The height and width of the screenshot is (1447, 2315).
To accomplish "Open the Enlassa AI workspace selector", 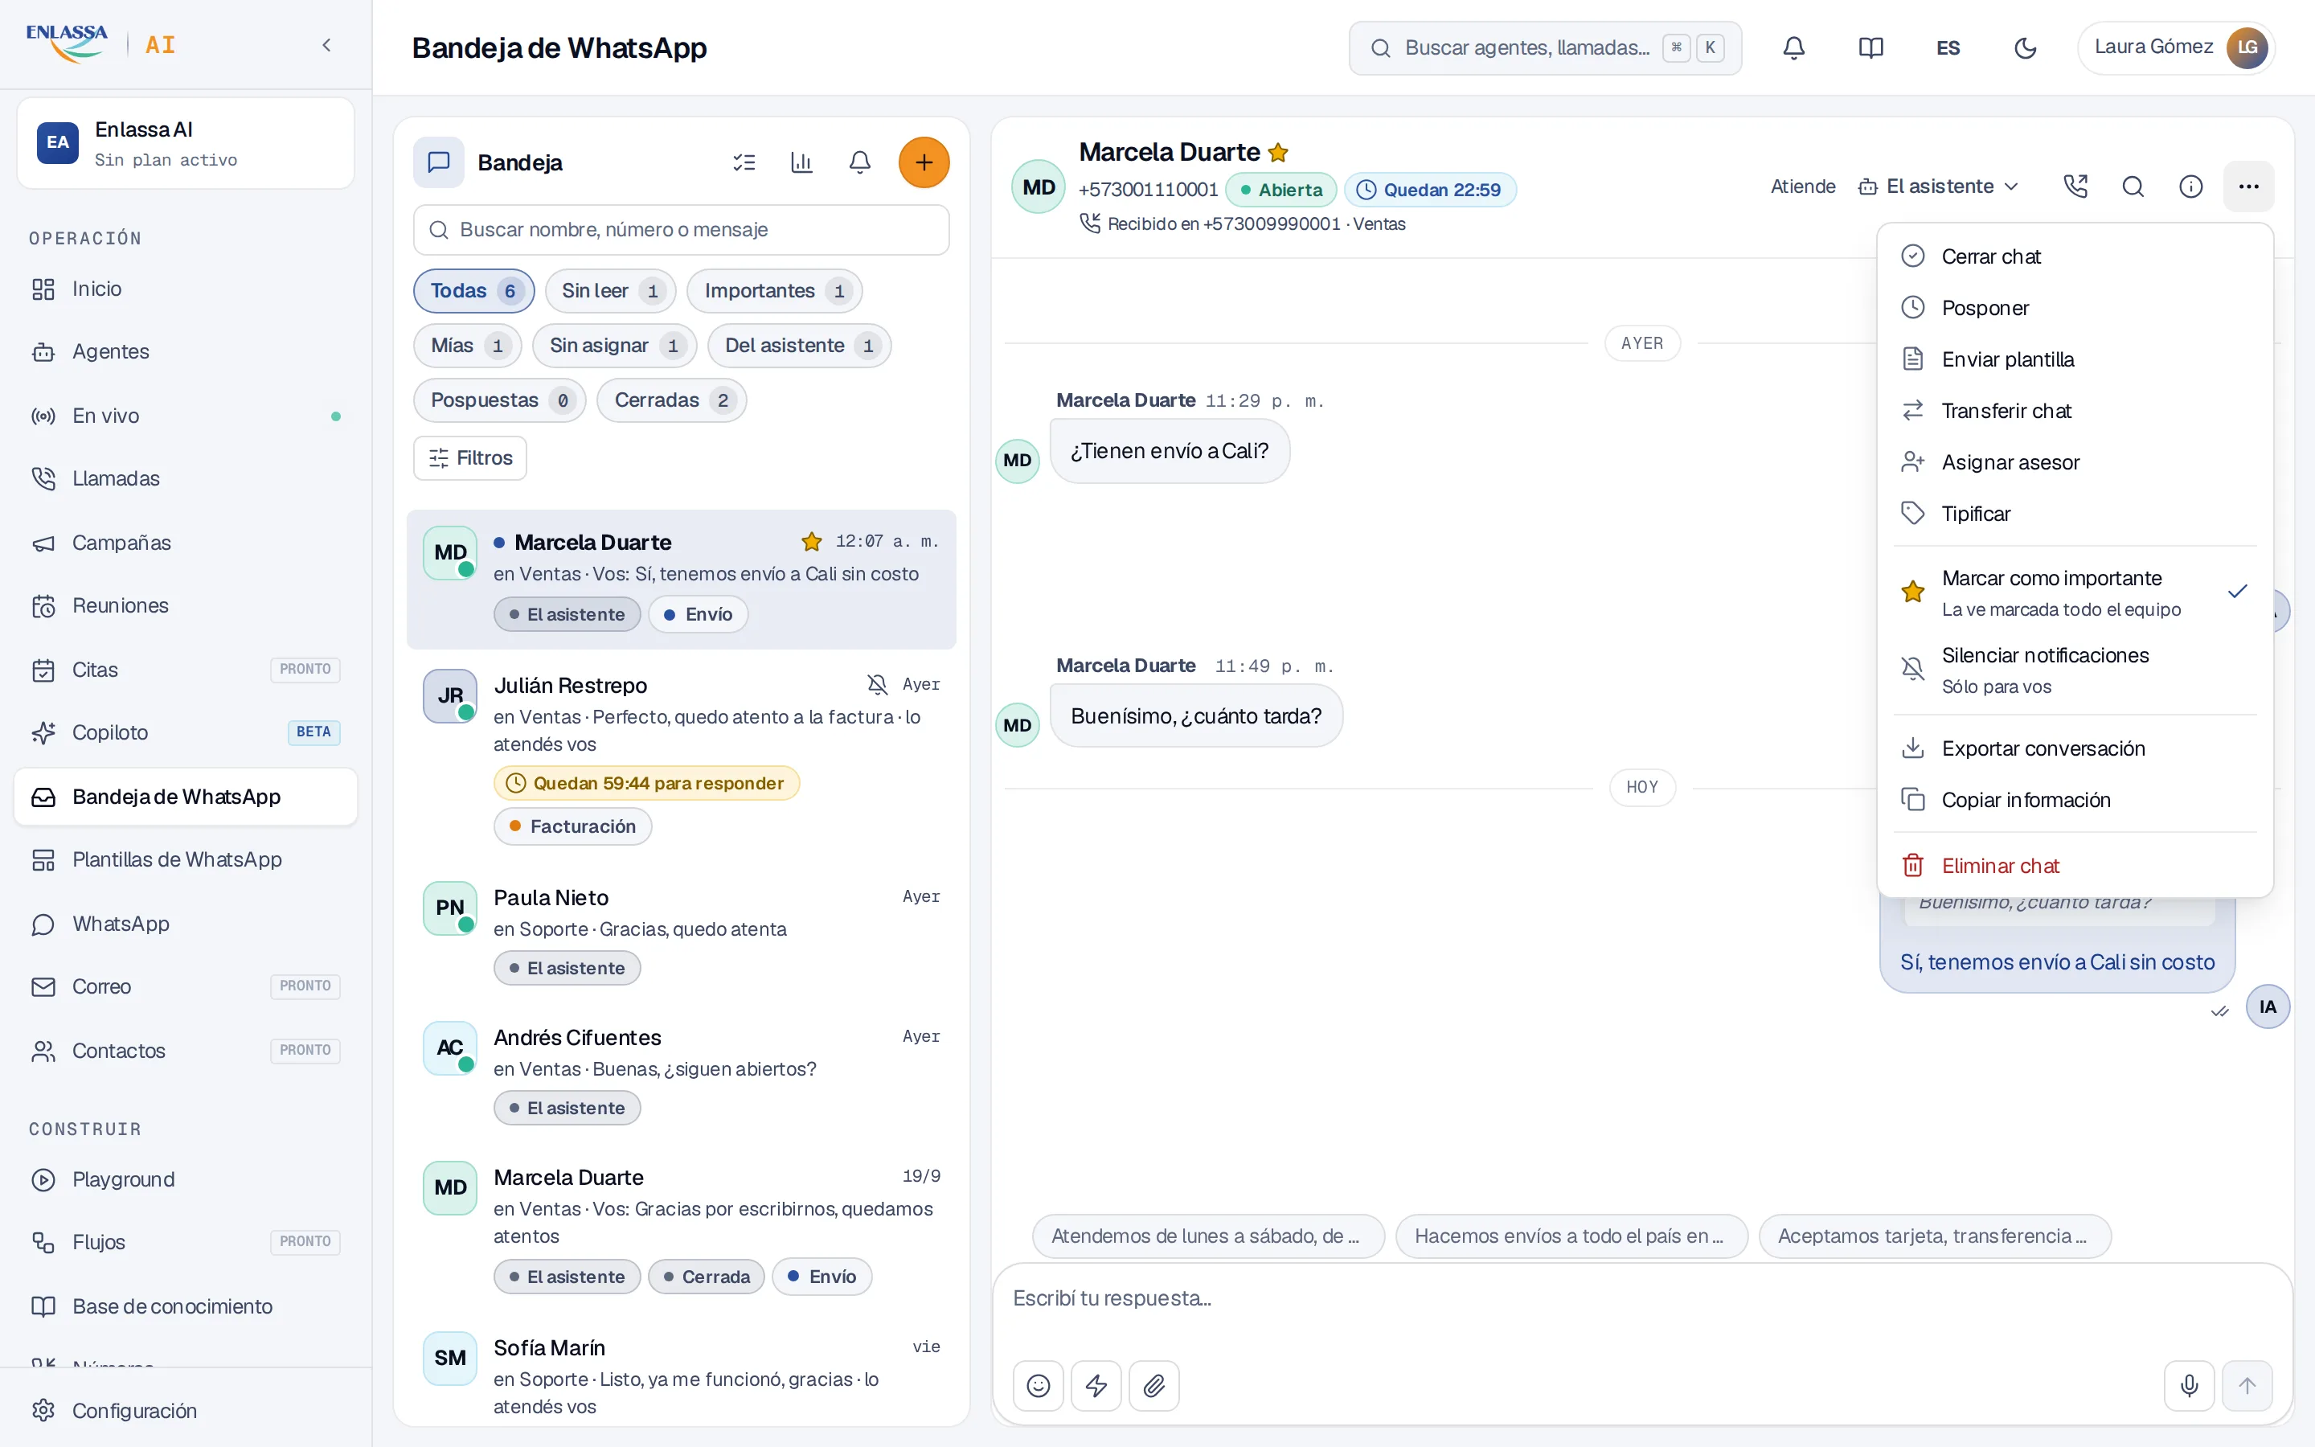I will click(x=186, y=142).
